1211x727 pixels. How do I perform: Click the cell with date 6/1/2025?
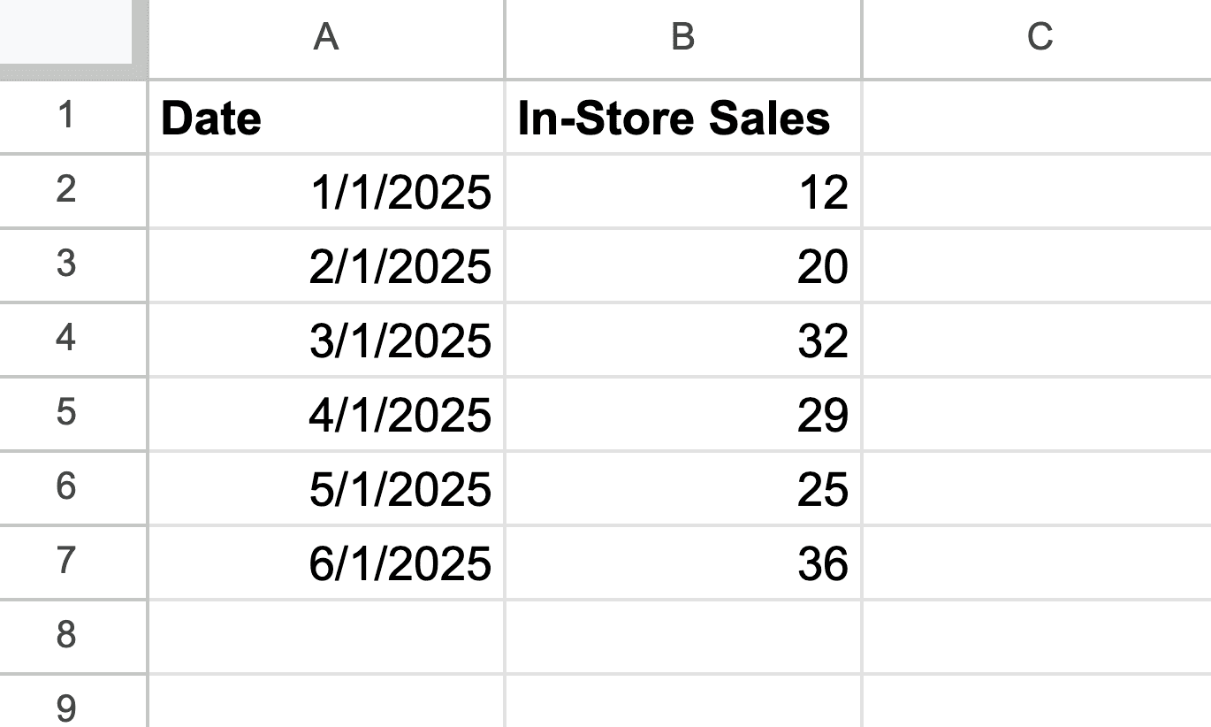tap(326, 563)
